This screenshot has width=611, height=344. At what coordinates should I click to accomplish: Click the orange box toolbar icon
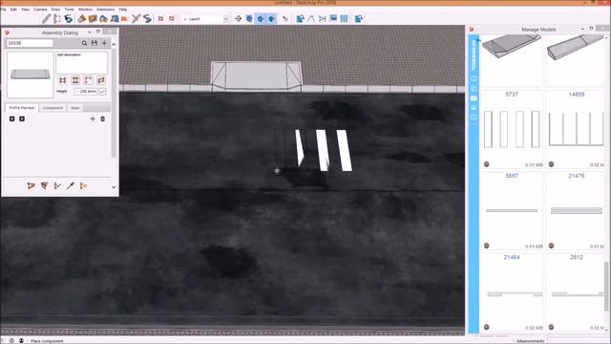(x=93, y=18)
